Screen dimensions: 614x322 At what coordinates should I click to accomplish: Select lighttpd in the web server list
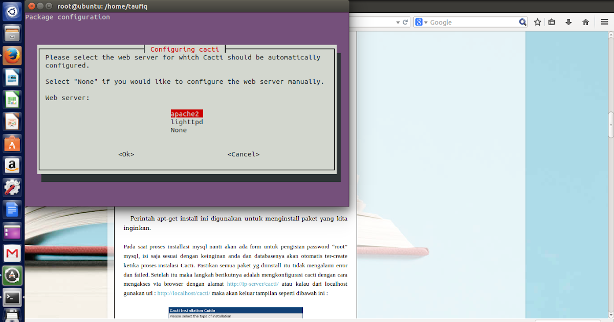click(x=187, y=122)
